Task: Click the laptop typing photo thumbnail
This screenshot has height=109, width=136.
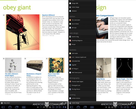Action: 102,28
